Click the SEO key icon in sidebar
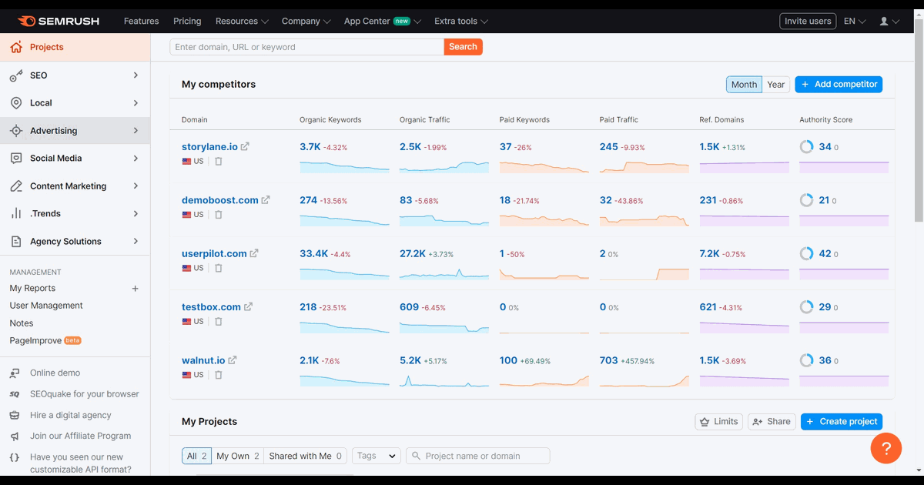Screen dimensions: 924x485 (16, 75)
